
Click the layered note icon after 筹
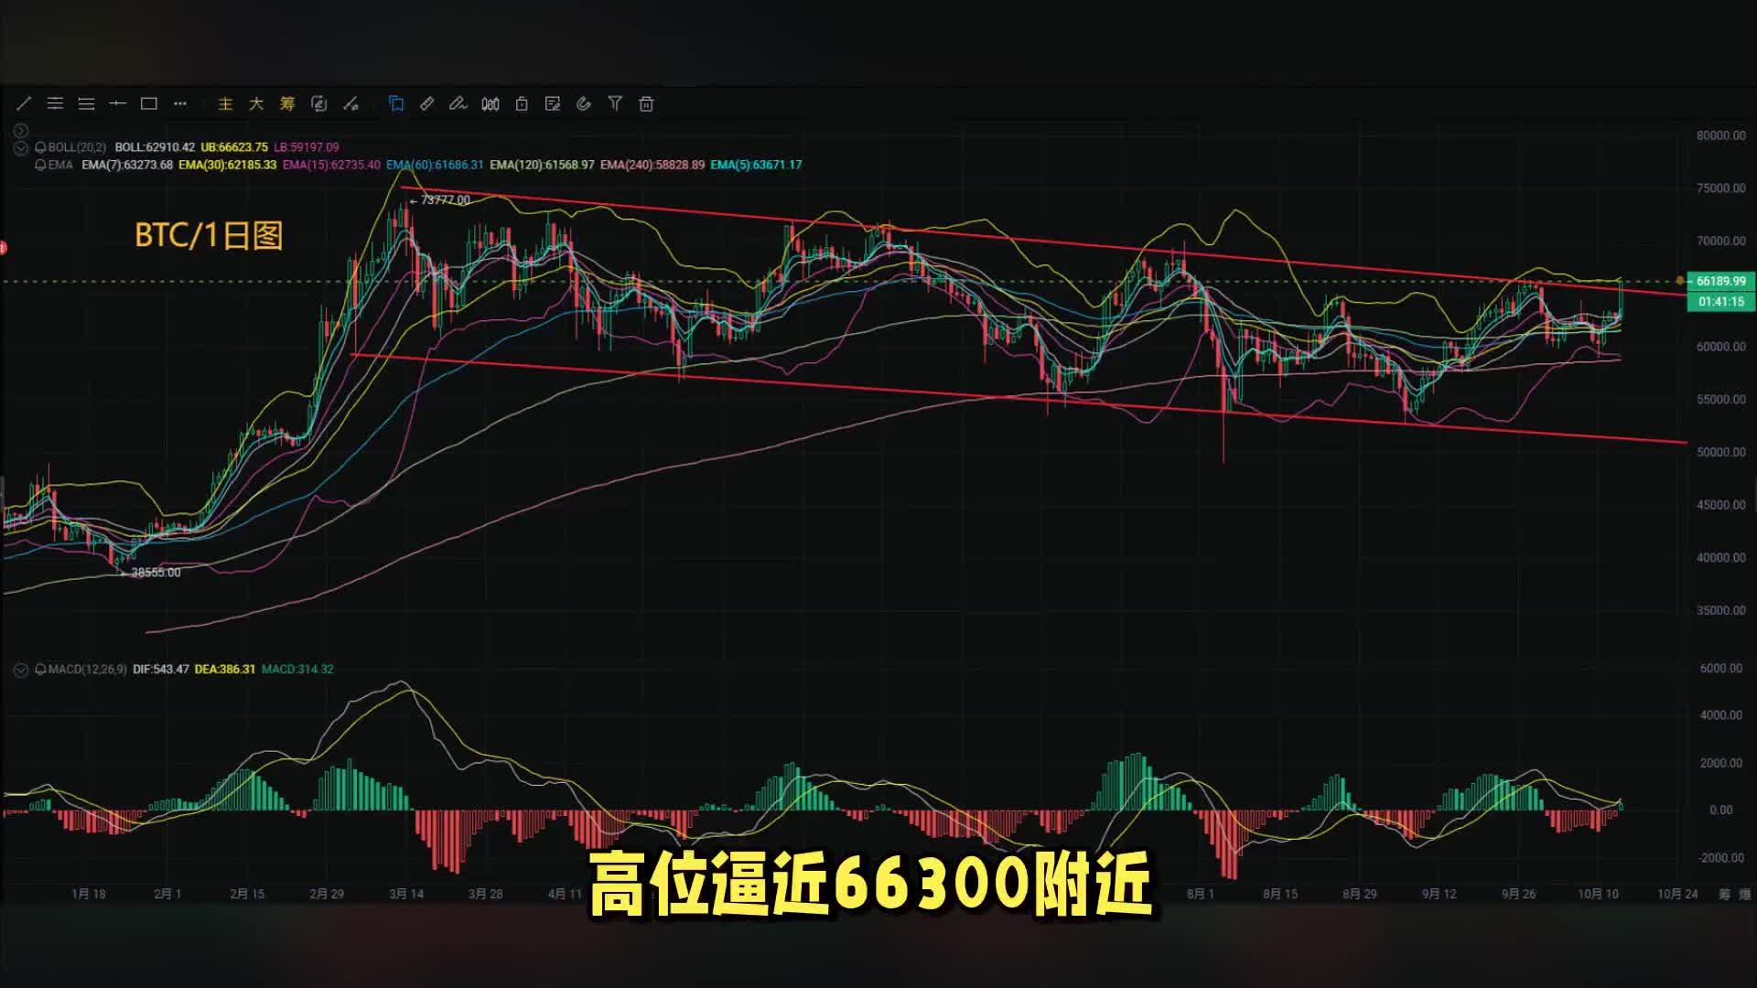318,104
